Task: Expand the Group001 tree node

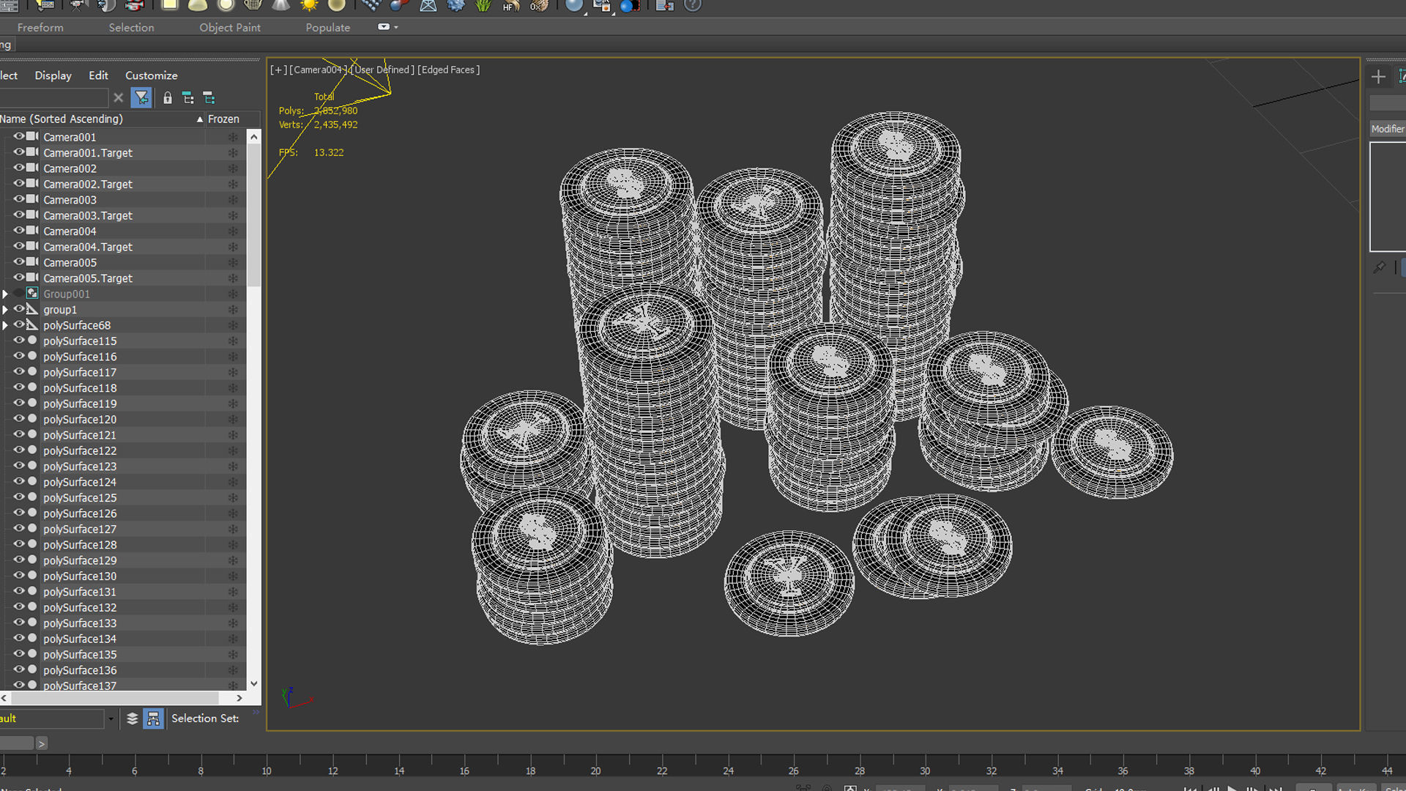Action: 5,294
